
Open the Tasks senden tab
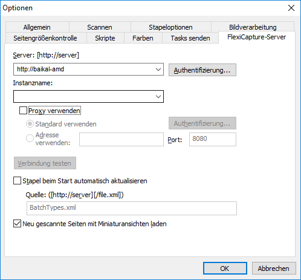click(190, 38)
